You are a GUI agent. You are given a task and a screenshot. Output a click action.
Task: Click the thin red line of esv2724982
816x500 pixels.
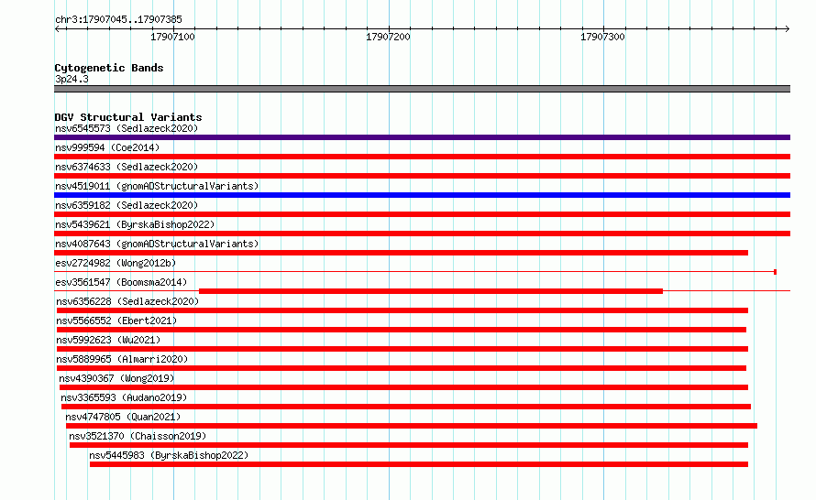click(415, 272)
